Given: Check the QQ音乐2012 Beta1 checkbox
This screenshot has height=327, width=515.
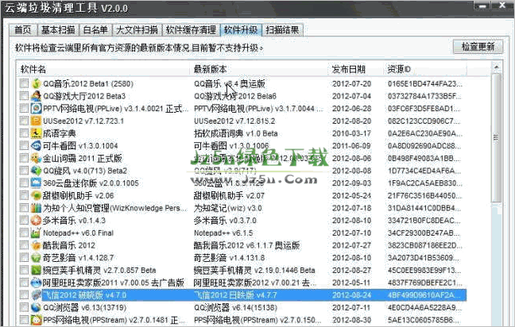Looking at the screenshot, I should [24, 83].
